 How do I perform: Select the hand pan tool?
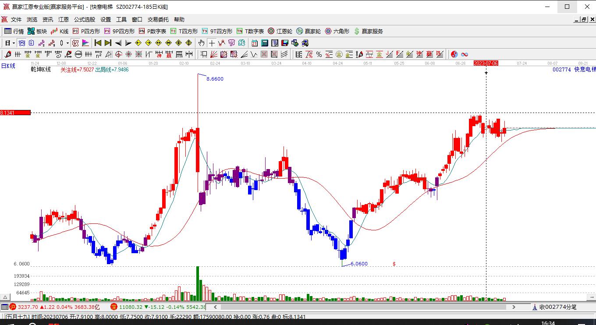pyautogui.click(x=201, y=43)
